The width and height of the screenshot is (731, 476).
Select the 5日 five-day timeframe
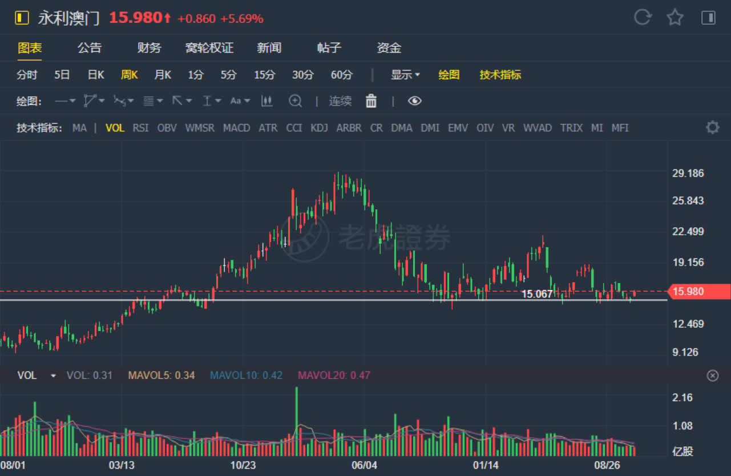[x=62, y=75]
